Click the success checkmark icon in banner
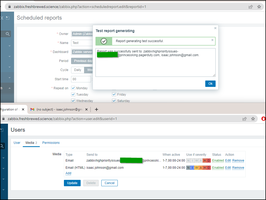 tap(104, 41)
